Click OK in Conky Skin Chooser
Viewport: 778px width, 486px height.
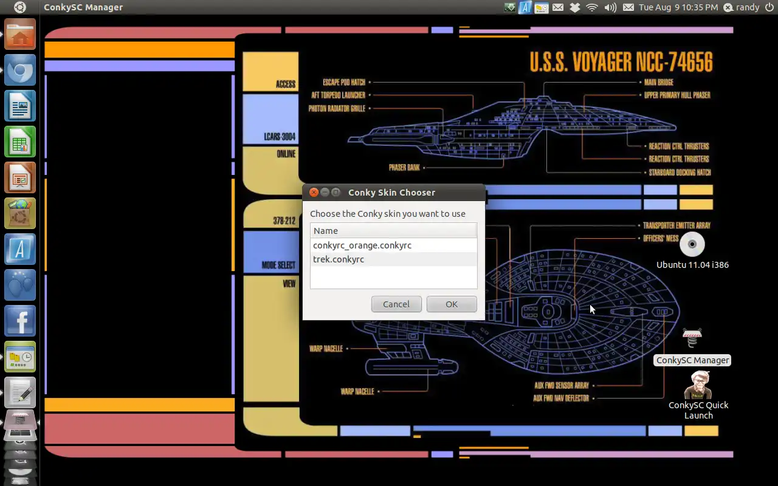click(x=452, y=304)
